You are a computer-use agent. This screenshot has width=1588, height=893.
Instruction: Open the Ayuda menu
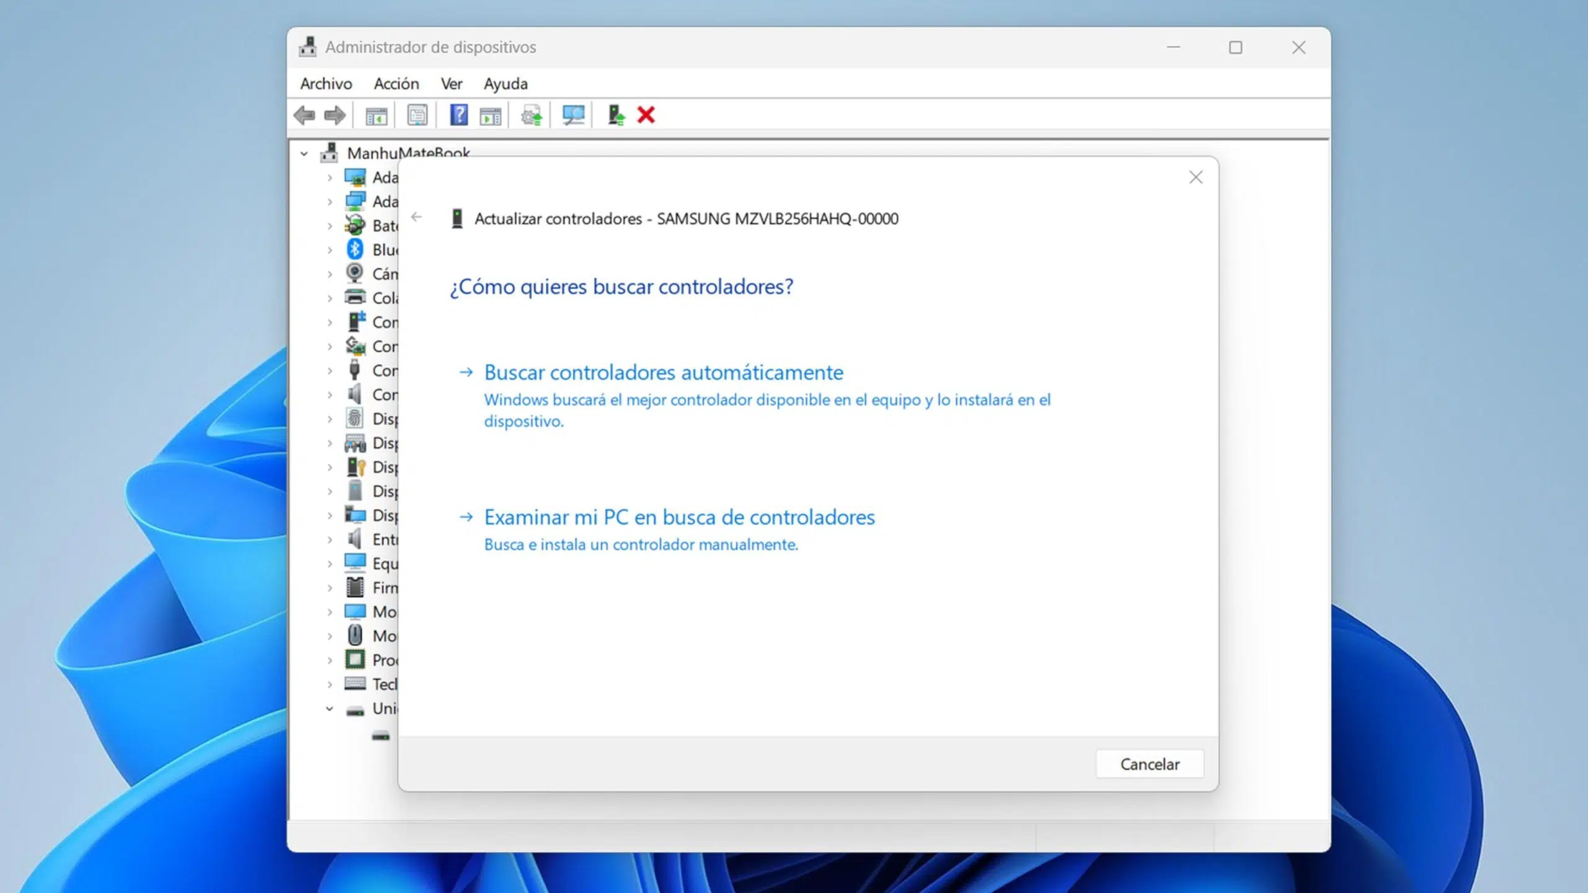(506, 84)
